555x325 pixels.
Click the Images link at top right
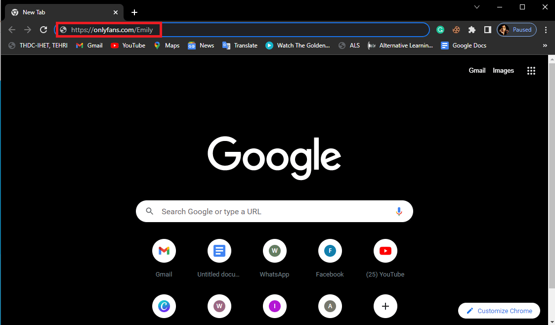click(x=503, y=71)
